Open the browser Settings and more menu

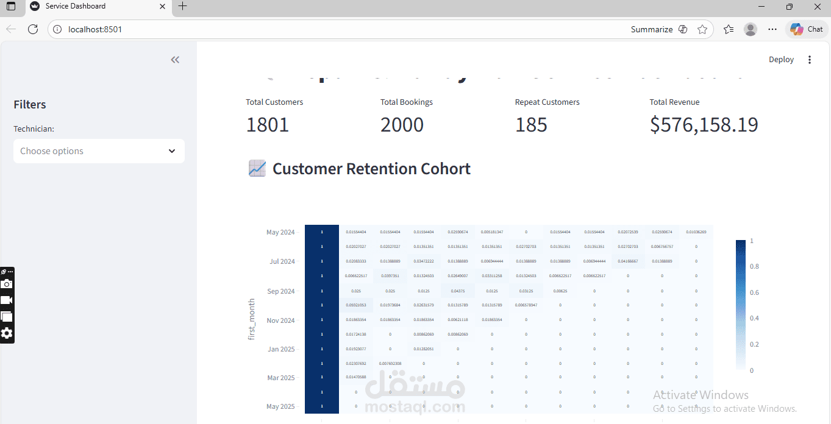pyautogui.click(x=772, y=29)
